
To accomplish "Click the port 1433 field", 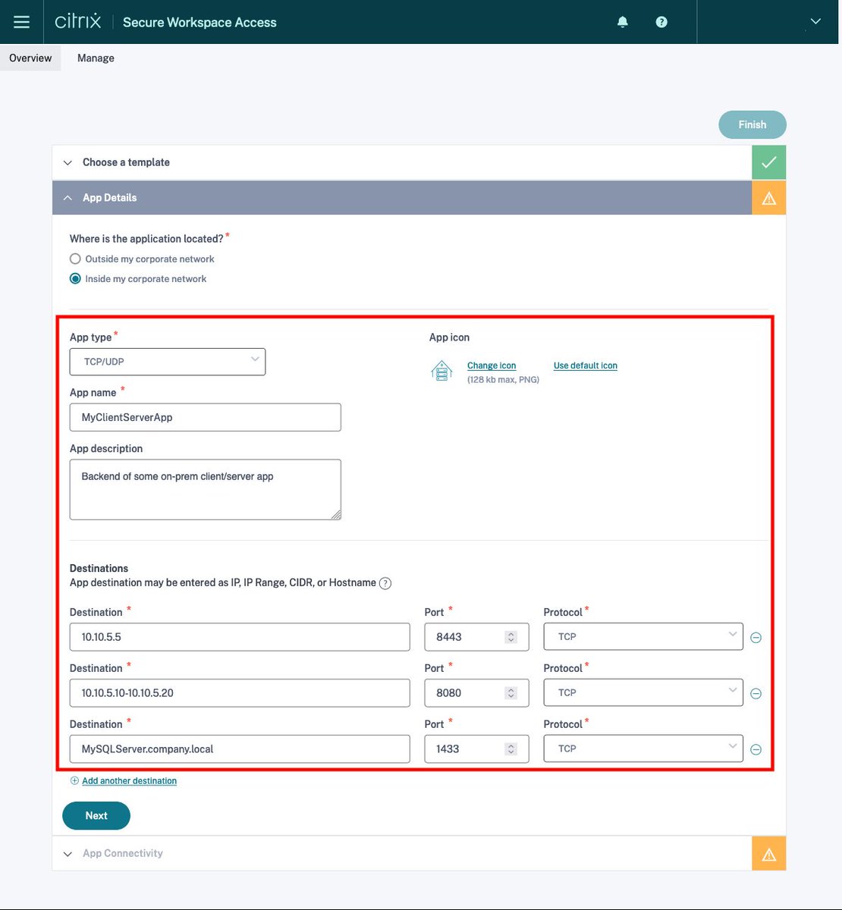I will click(x=476, y=749).
